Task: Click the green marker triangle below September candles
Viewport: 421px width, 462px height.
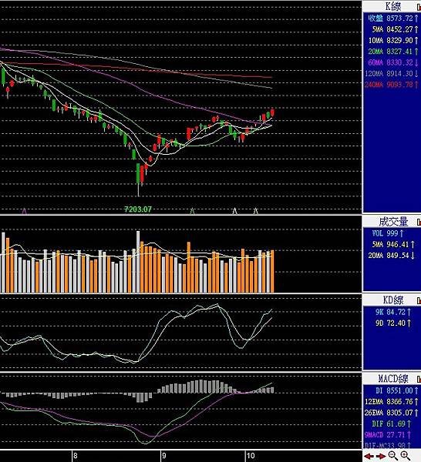Action: (x=192, y=211)
